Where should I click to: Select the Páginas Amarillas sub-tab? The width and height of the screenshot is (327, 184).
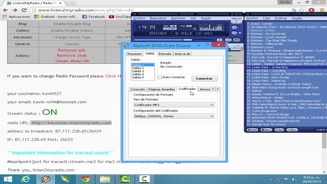point(161,89)
